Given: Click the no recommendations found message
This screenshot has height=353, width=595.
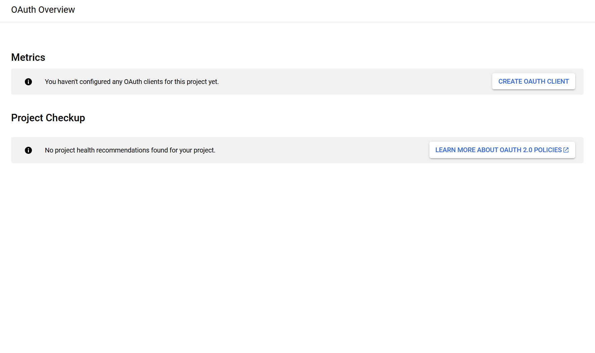Looking at the screenshot, I should click(130, 150).
